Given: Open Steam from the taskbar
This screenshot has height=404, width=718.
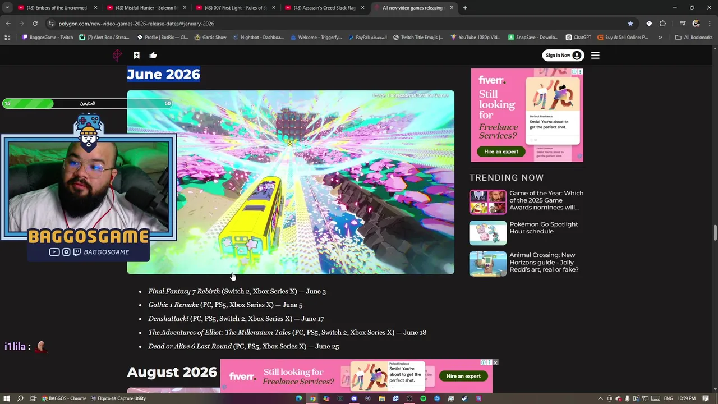Looking at the screenshot, I should (464, 398).
